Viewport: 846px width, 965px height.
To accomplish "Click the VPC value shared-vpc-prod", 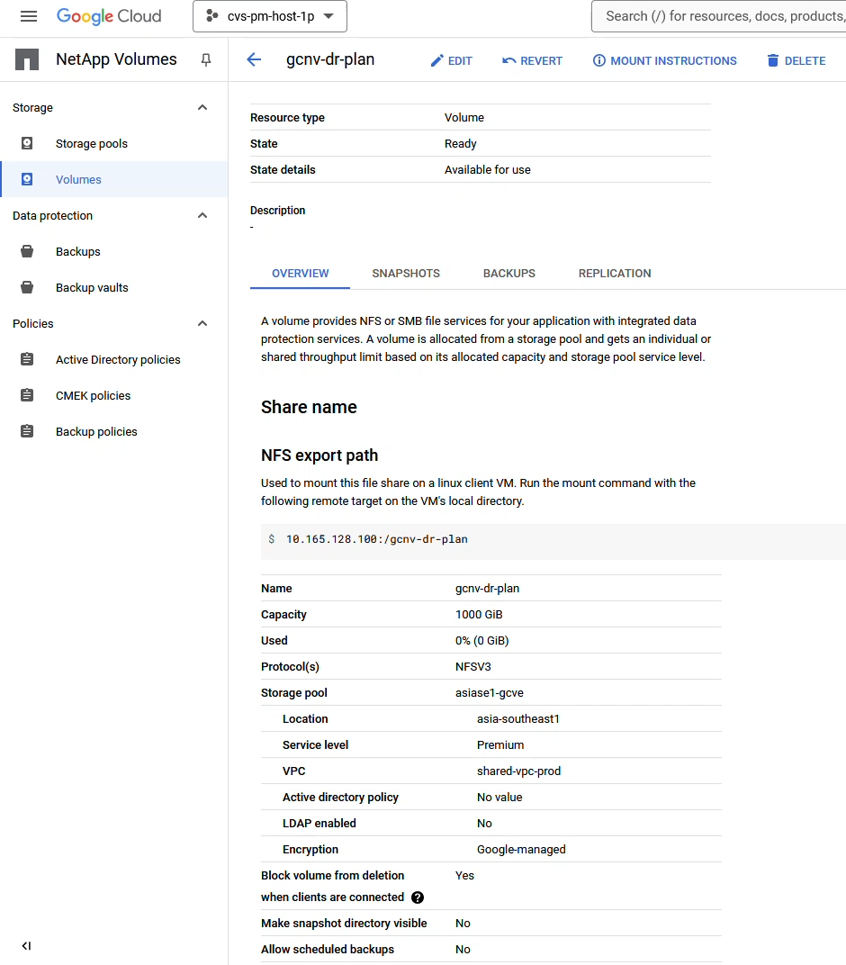I will coord(518,771).
